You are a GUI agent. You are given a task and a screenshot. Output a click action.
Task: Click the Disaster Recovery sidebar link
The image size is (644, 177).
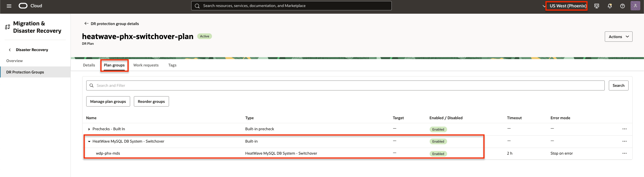tap(32, 50)
